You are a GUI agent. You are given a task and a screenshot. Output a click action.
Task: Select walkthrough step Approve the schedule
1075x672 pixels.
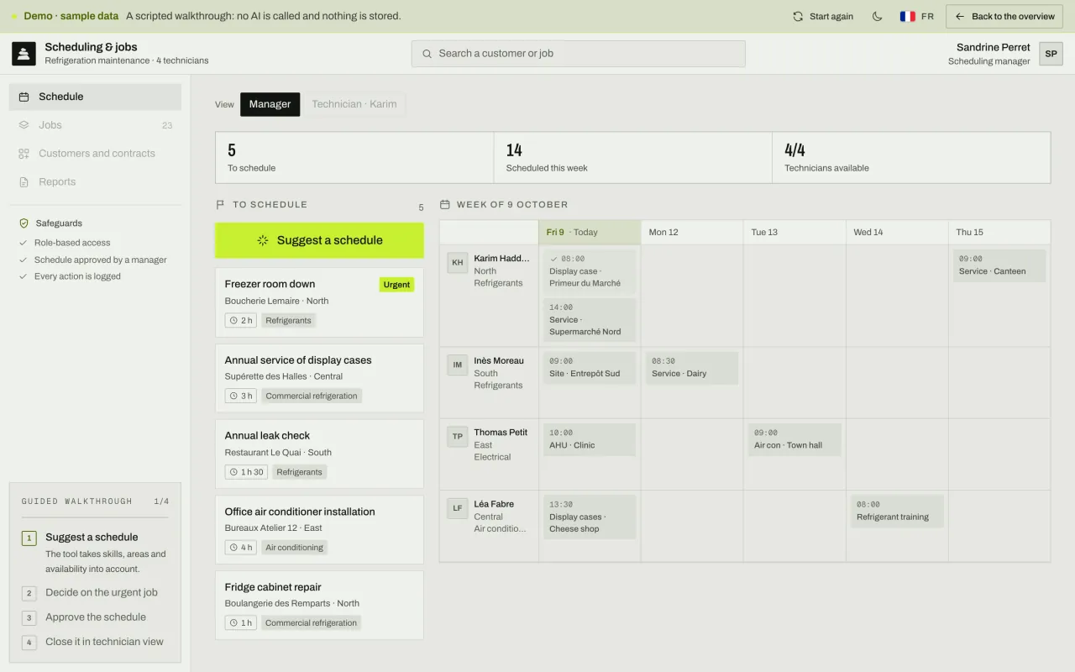click(x=95, y=617)
